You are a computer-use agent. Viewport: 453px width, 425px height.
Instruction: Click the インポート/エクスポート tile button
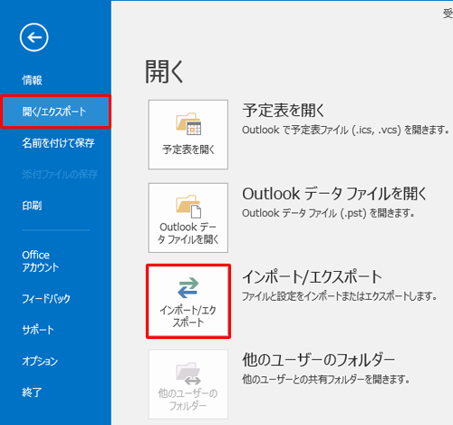point(188,301)
